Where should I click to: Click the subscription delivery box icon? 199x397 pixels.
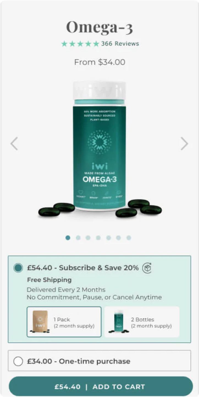tap(147, 268)
